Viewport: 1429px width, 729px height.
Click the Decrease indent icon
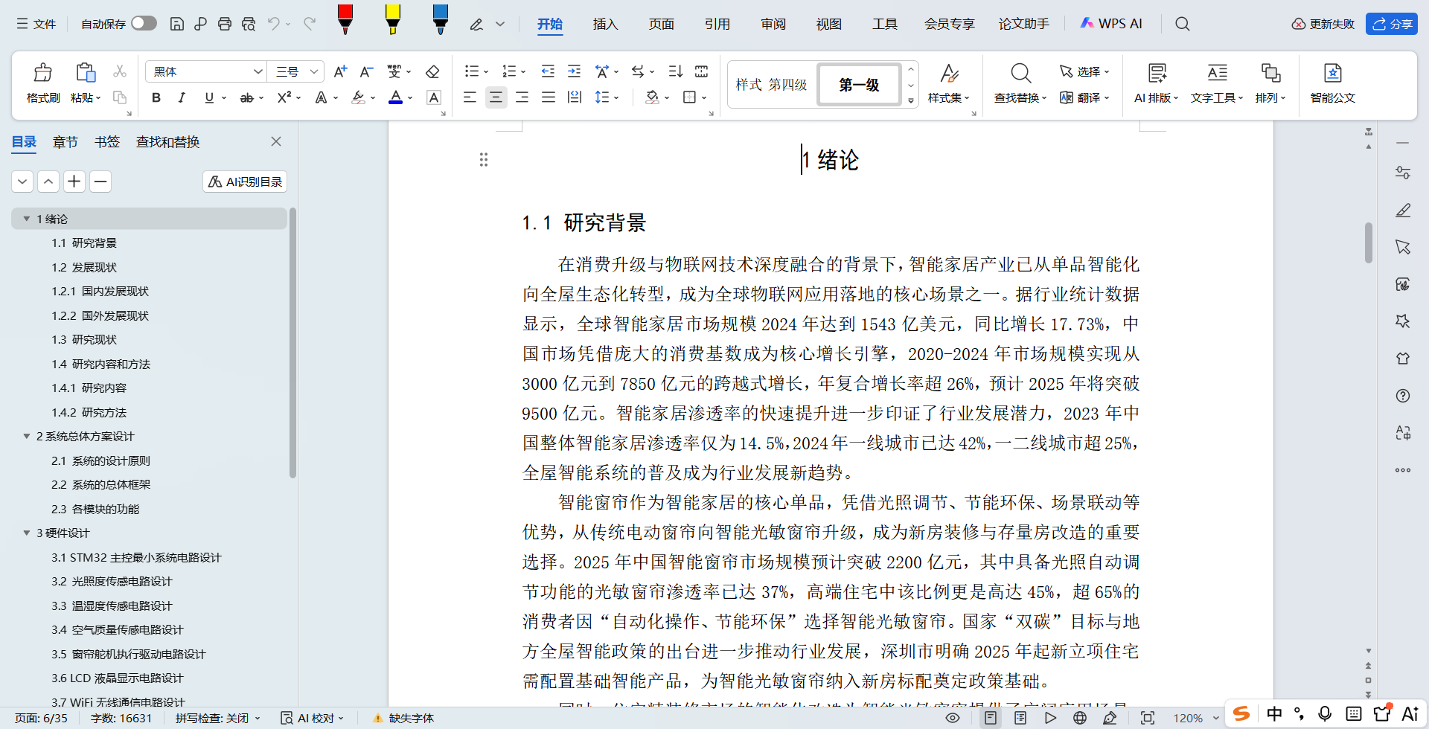tap(548, 71)
